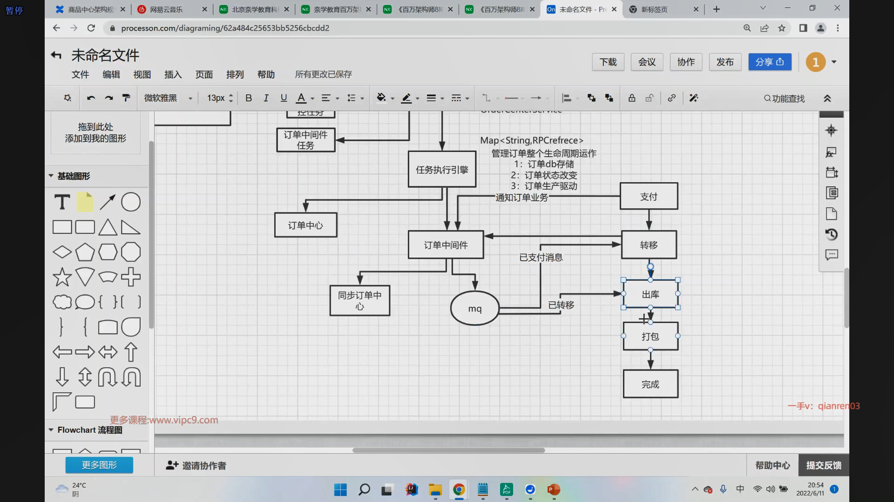Click the navigator compass icon
The image size is (894, 502).
(832, 130)
